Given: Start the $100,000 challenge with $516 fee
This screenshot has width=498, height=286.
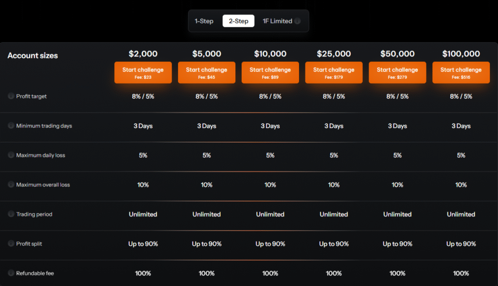Looking at the screenshot, I should (461, 72).
